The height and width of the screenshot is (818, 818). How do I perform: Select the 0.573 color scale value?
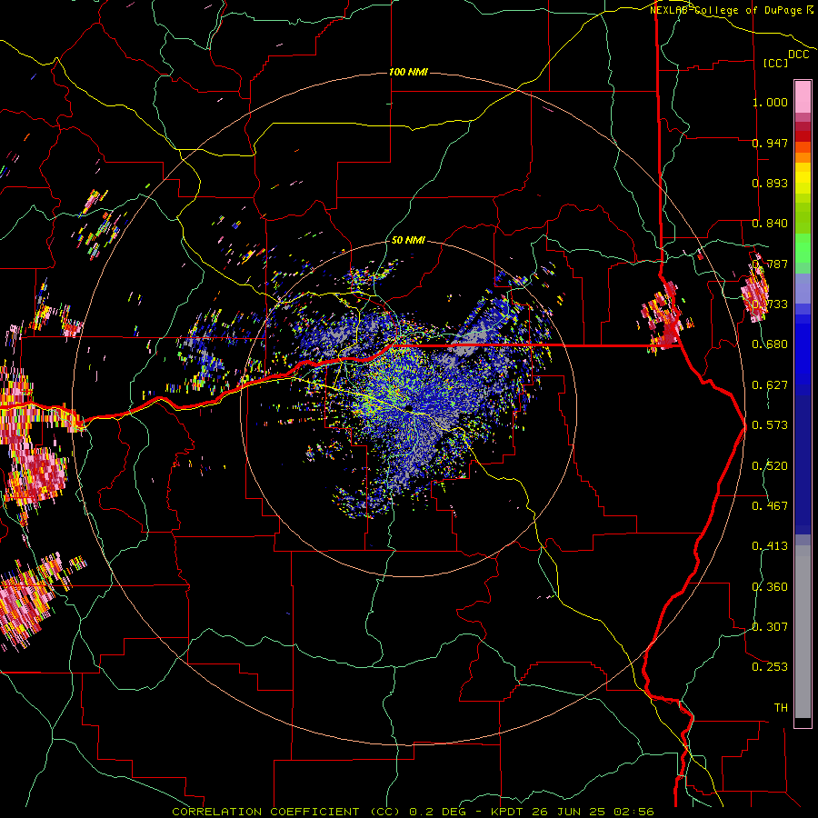tap(770, 425)
